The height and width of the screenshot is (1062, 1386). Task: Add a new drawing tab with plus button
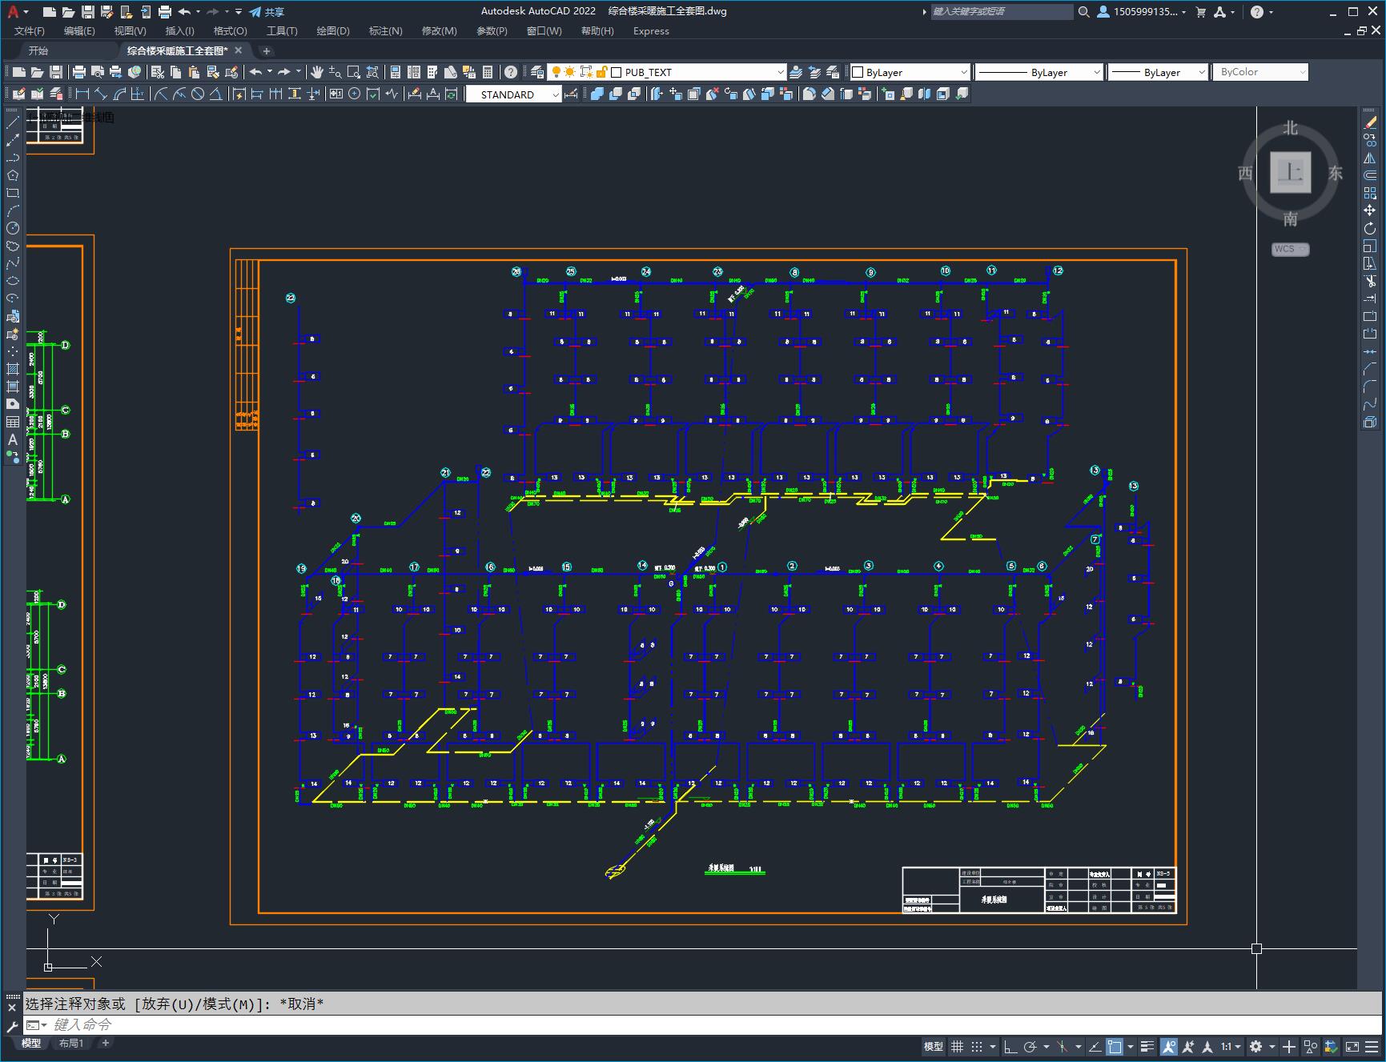pyautogui.click(x=267, y=50)
